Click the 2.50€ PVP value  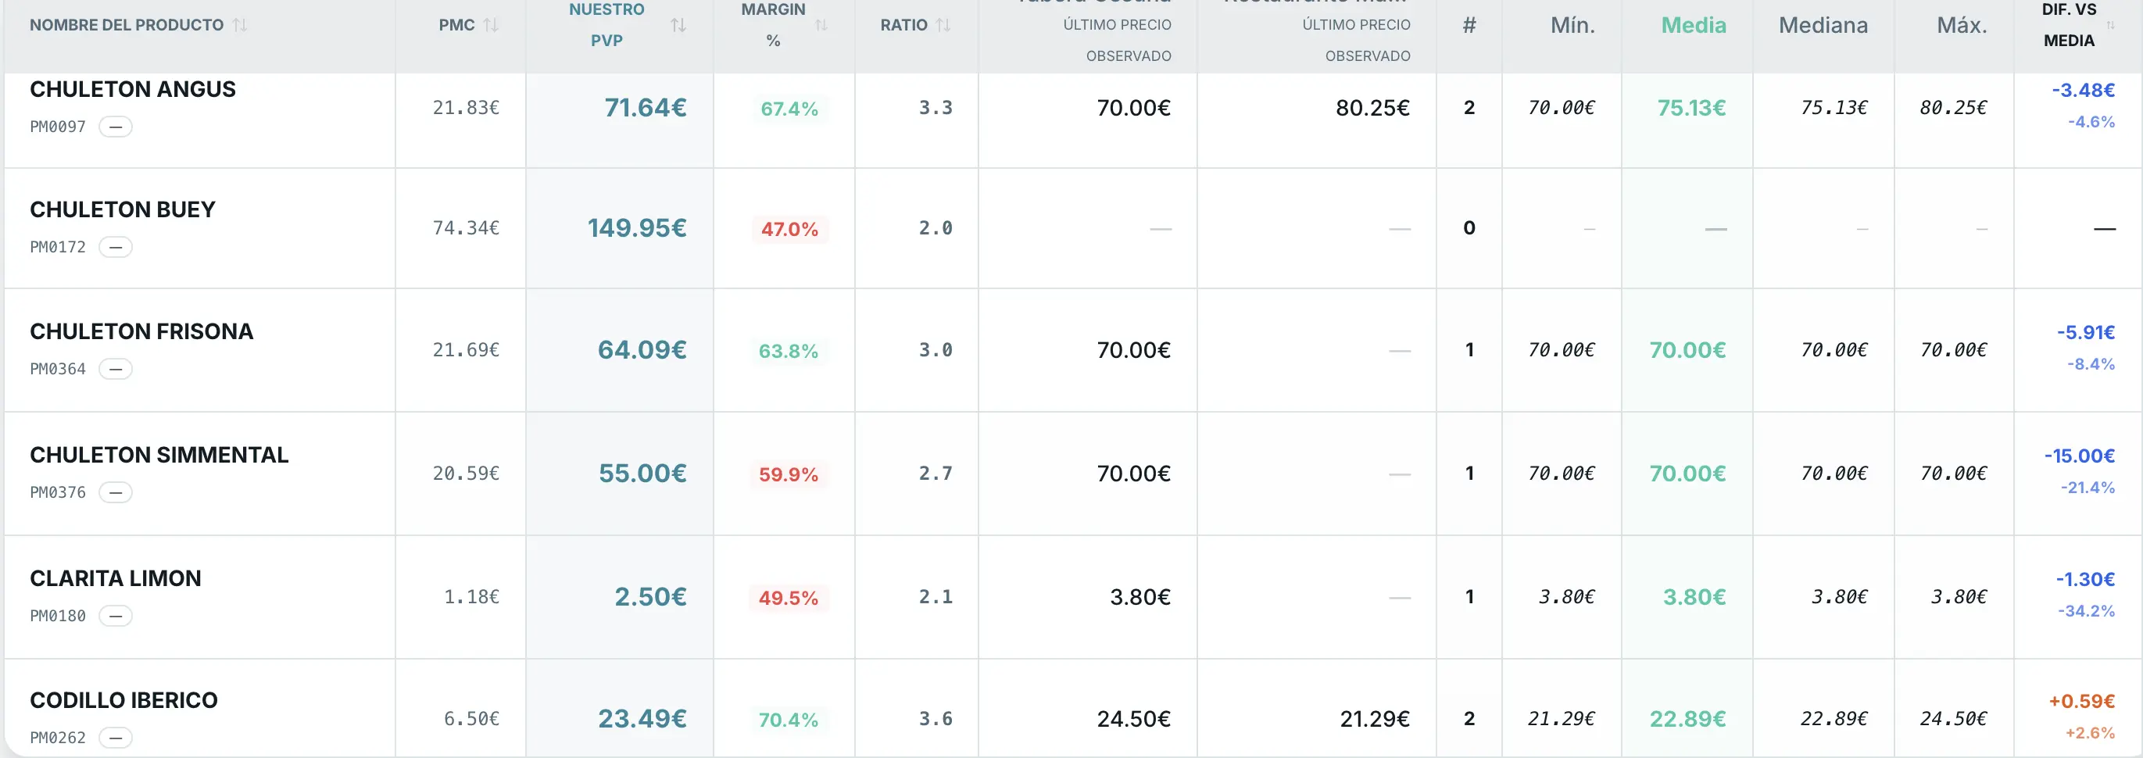pyautogui.click(x=650, y=596)
